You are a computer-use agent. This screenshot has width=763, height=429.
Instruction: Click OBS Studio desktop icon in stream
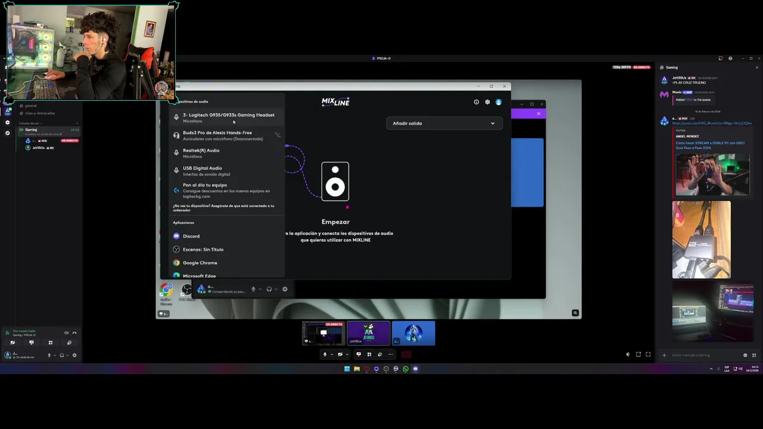tap(187, 291)
